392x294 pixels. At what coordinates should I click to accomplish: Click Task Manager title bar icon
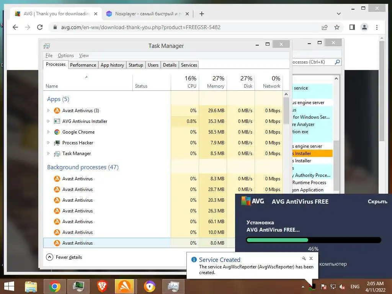tap(47, 46)
